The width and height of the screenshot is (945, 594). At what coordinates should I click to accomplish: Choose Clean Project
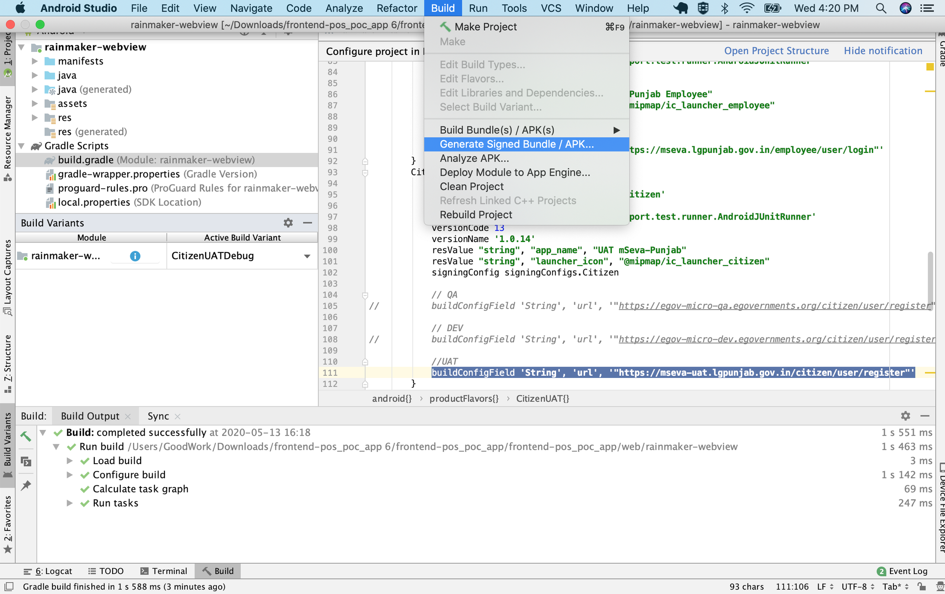click(527, 187)
